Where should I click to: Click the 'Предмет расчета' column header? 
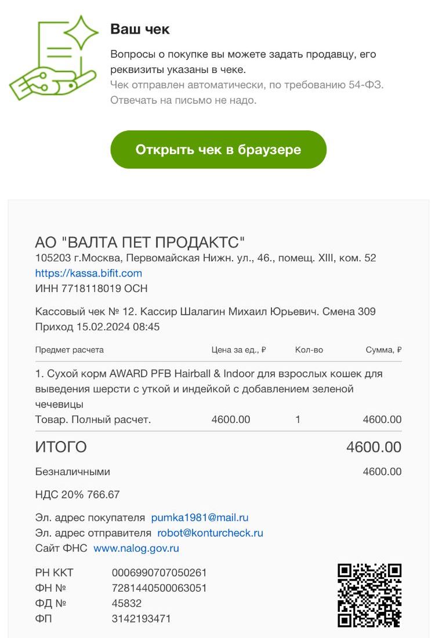(69, 349)
